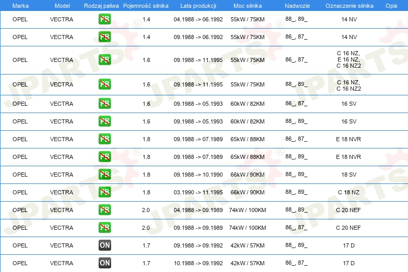The image size is (408, 272).
Task: Click the 09.1988 -> 09.1992 production years cell
Action: 198,245
